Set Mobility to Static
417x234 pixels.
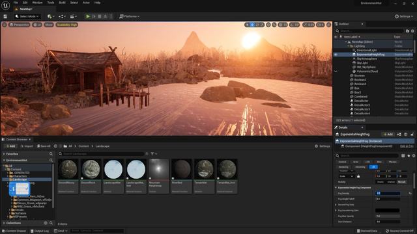(381, 182)
